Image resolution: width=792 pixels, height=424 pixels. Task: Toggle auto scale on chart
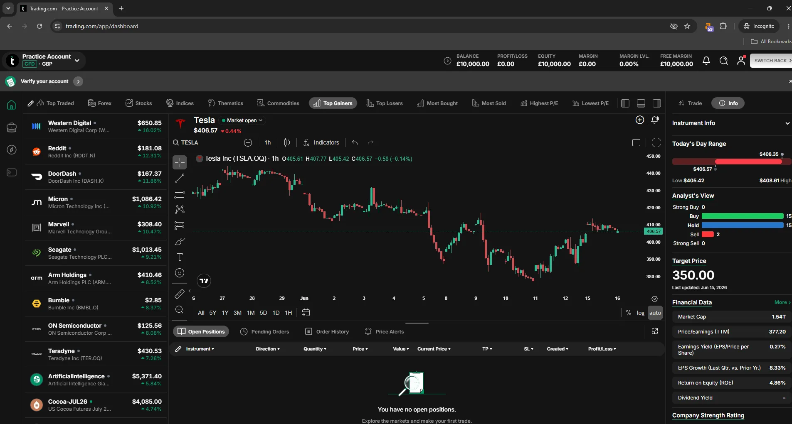(x=655, y=313)
